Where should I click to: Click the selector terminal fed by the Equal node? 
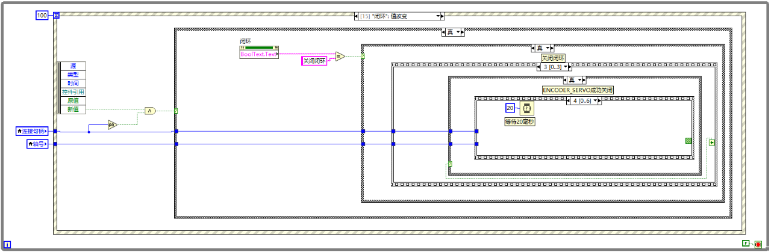click(363, 56)
